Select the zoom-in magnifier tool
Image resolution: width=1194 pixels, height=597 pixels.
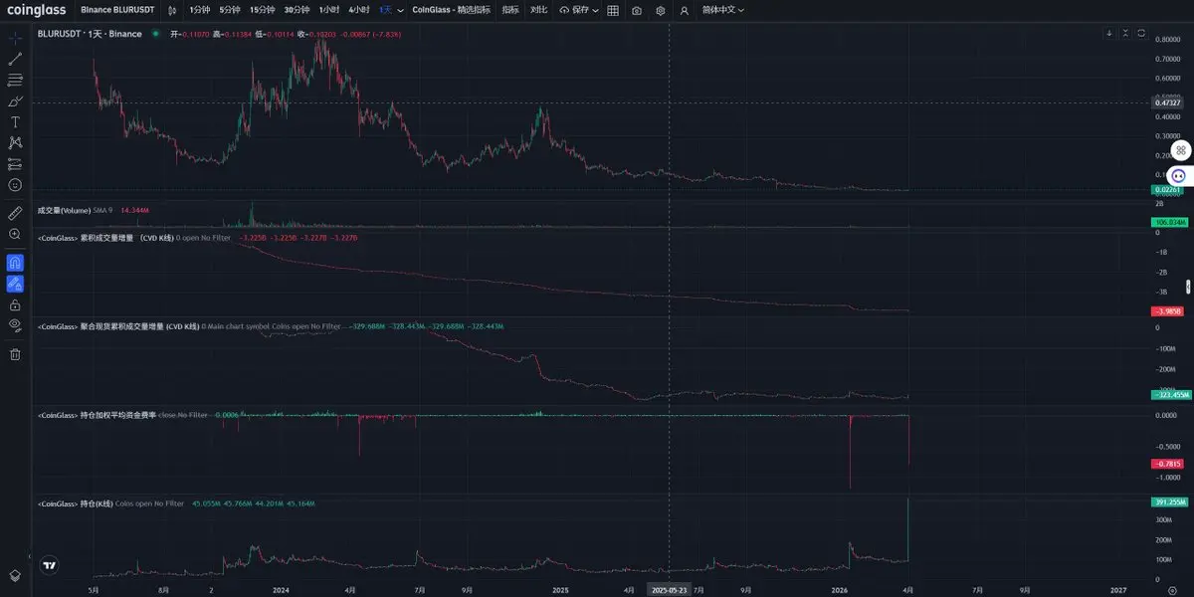pos(15,234)
